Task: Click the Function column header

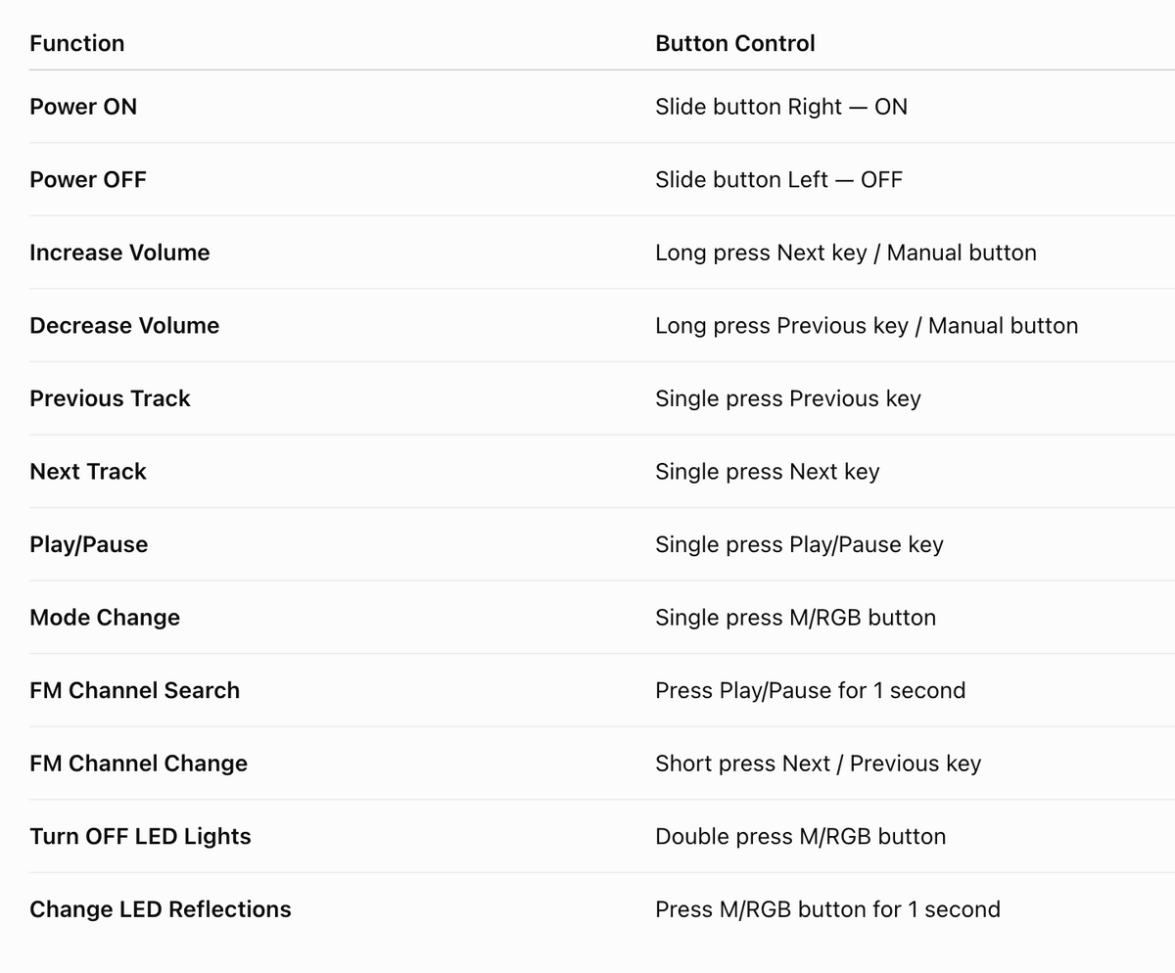Action: 77,43
